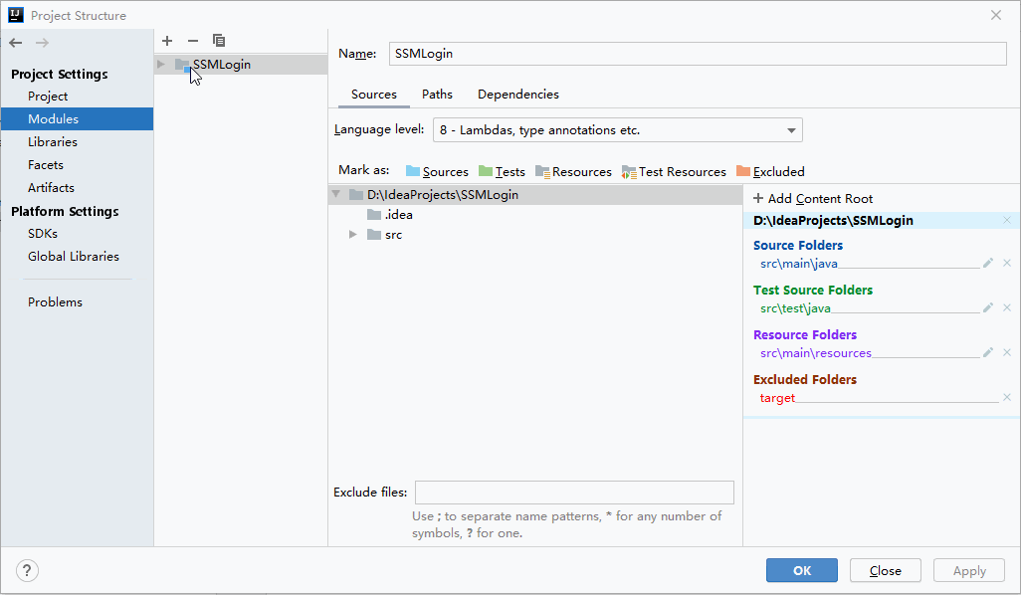1021x595 pixels.
Task: Unmark target excluded folder
Action: pos(1007,397)
